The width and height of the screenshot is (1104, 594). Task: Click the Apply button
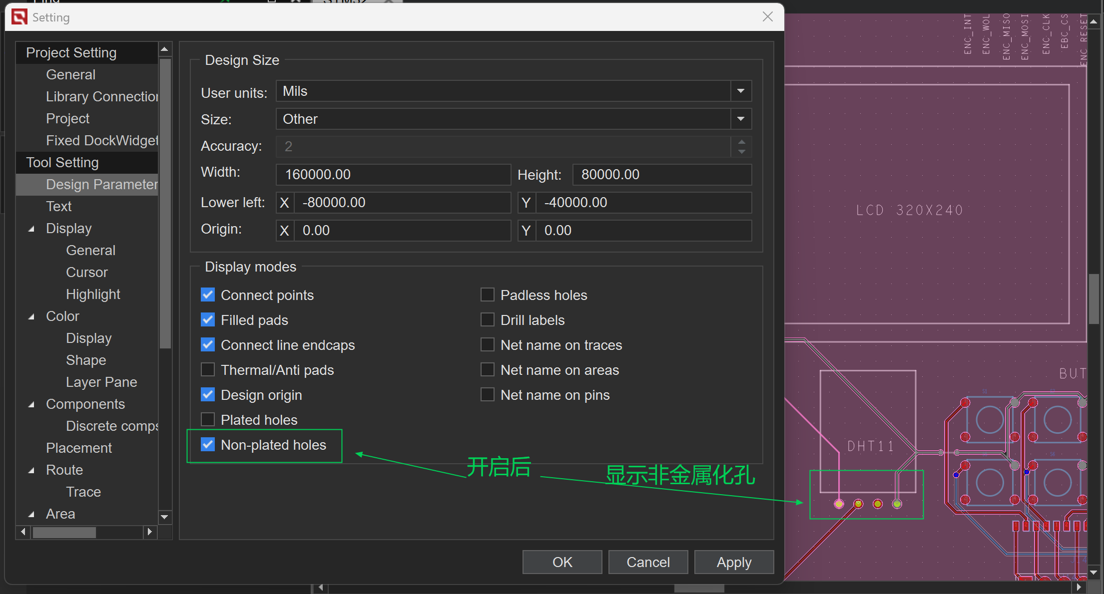(x=733, y=562)
